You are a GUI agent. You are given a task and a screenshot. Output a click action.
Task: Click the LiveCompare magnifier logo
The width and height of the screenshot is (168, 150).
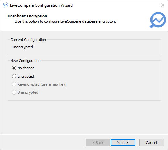(158, 20)
